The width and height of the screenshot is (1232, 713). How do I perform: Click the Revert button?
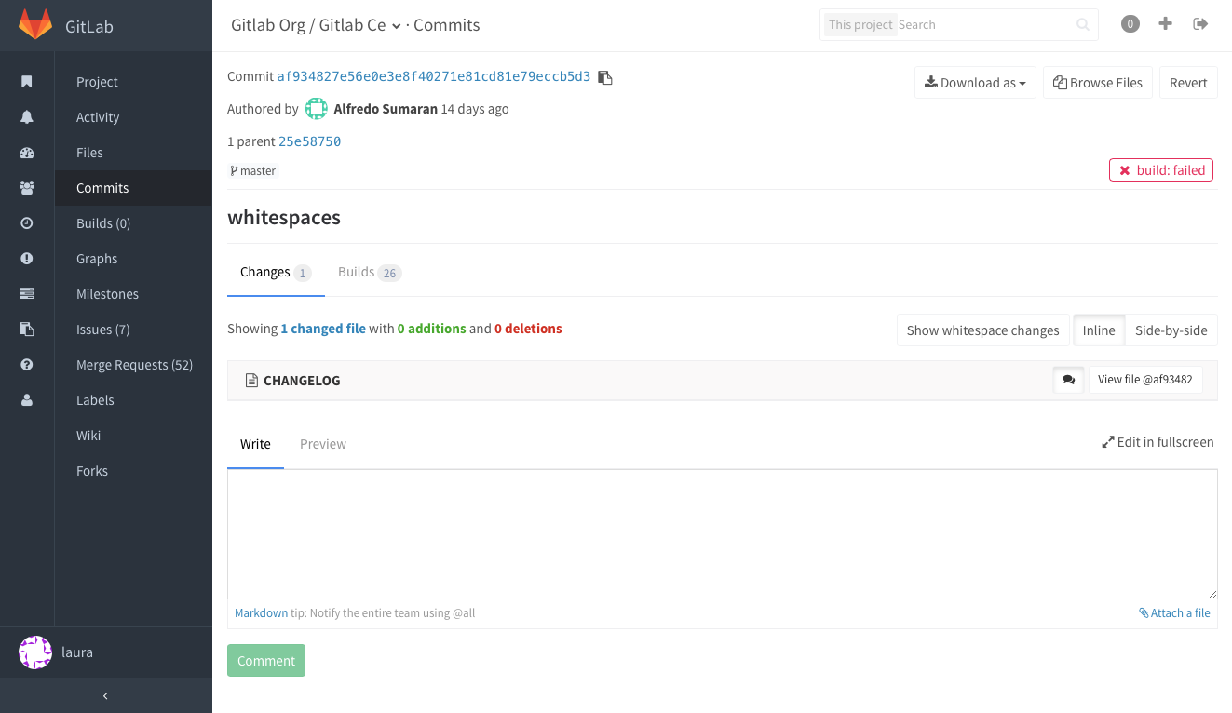[x=1188, y=82]
